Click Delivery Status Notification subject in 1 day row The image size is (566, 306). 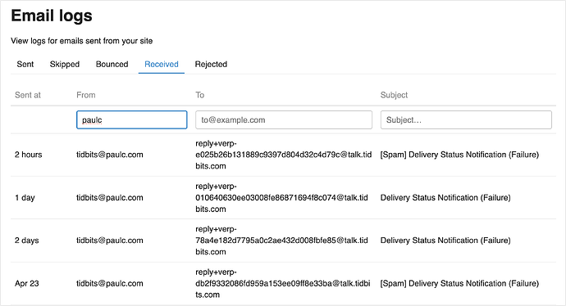coord(445,198)
